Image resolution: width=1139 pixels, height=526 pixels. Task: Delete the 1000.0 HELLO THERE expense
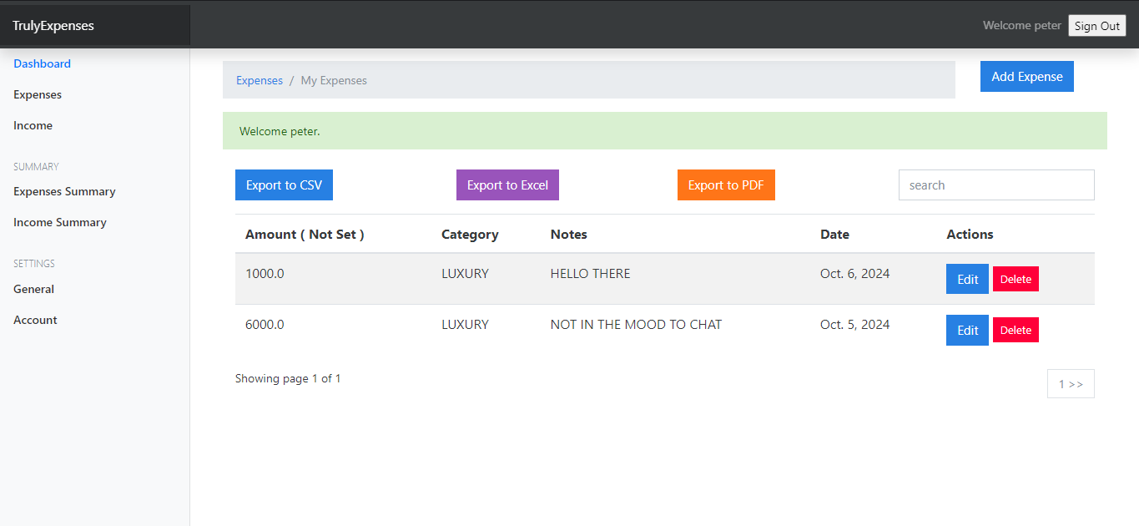(1016, 279)
